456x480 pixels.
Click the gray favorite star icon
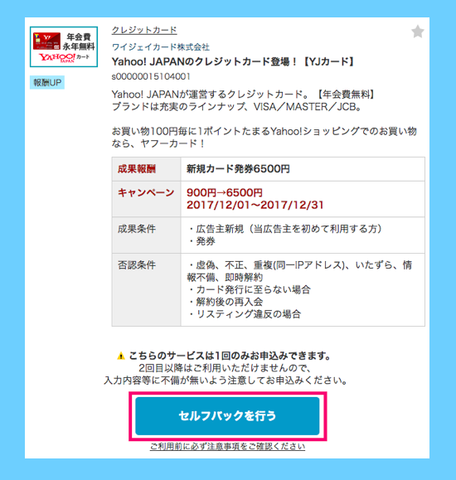coord(417,32)
